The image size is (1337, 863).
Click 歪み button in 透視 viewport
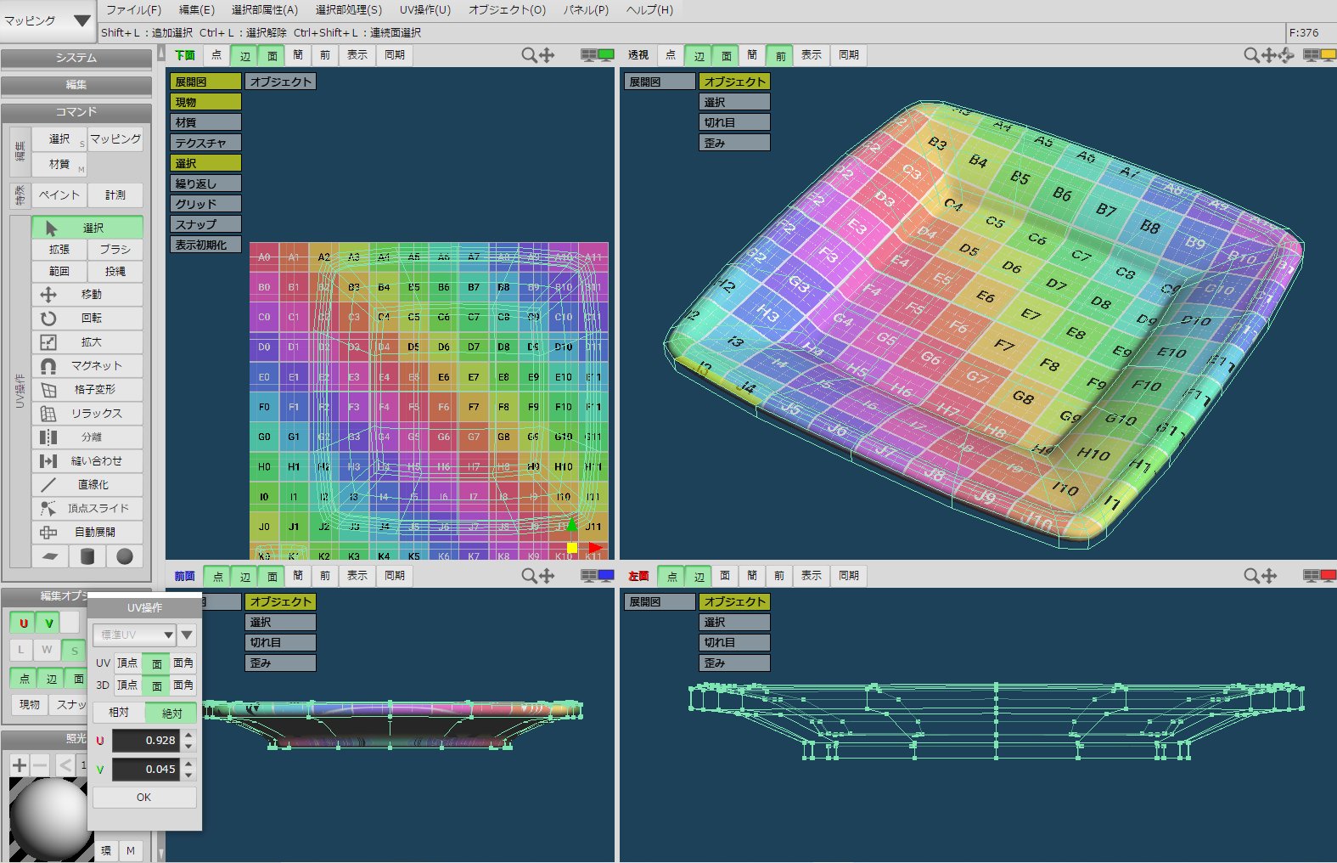click(x=734, y=143)
